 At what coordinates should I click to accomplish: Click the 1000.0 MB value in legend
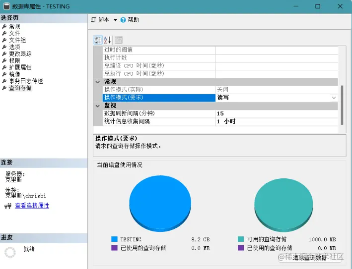click(322, 239)
